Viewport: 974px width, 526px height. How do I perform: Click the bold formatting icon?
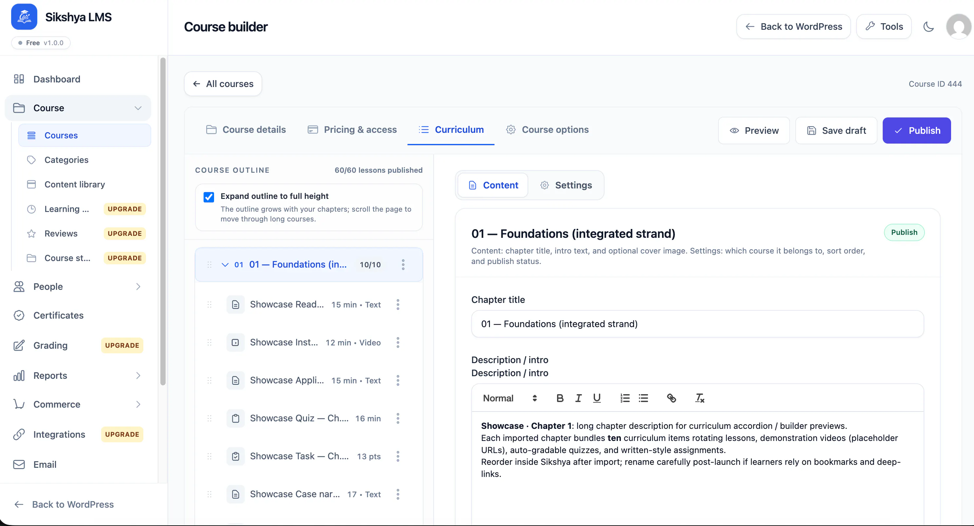[x=560, y=398]
